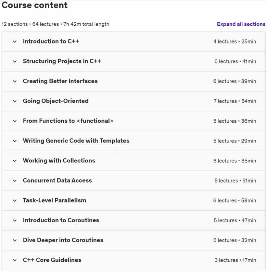
Task: Click chevron next to Introduction to Coroutines
Action: point(15,220)
